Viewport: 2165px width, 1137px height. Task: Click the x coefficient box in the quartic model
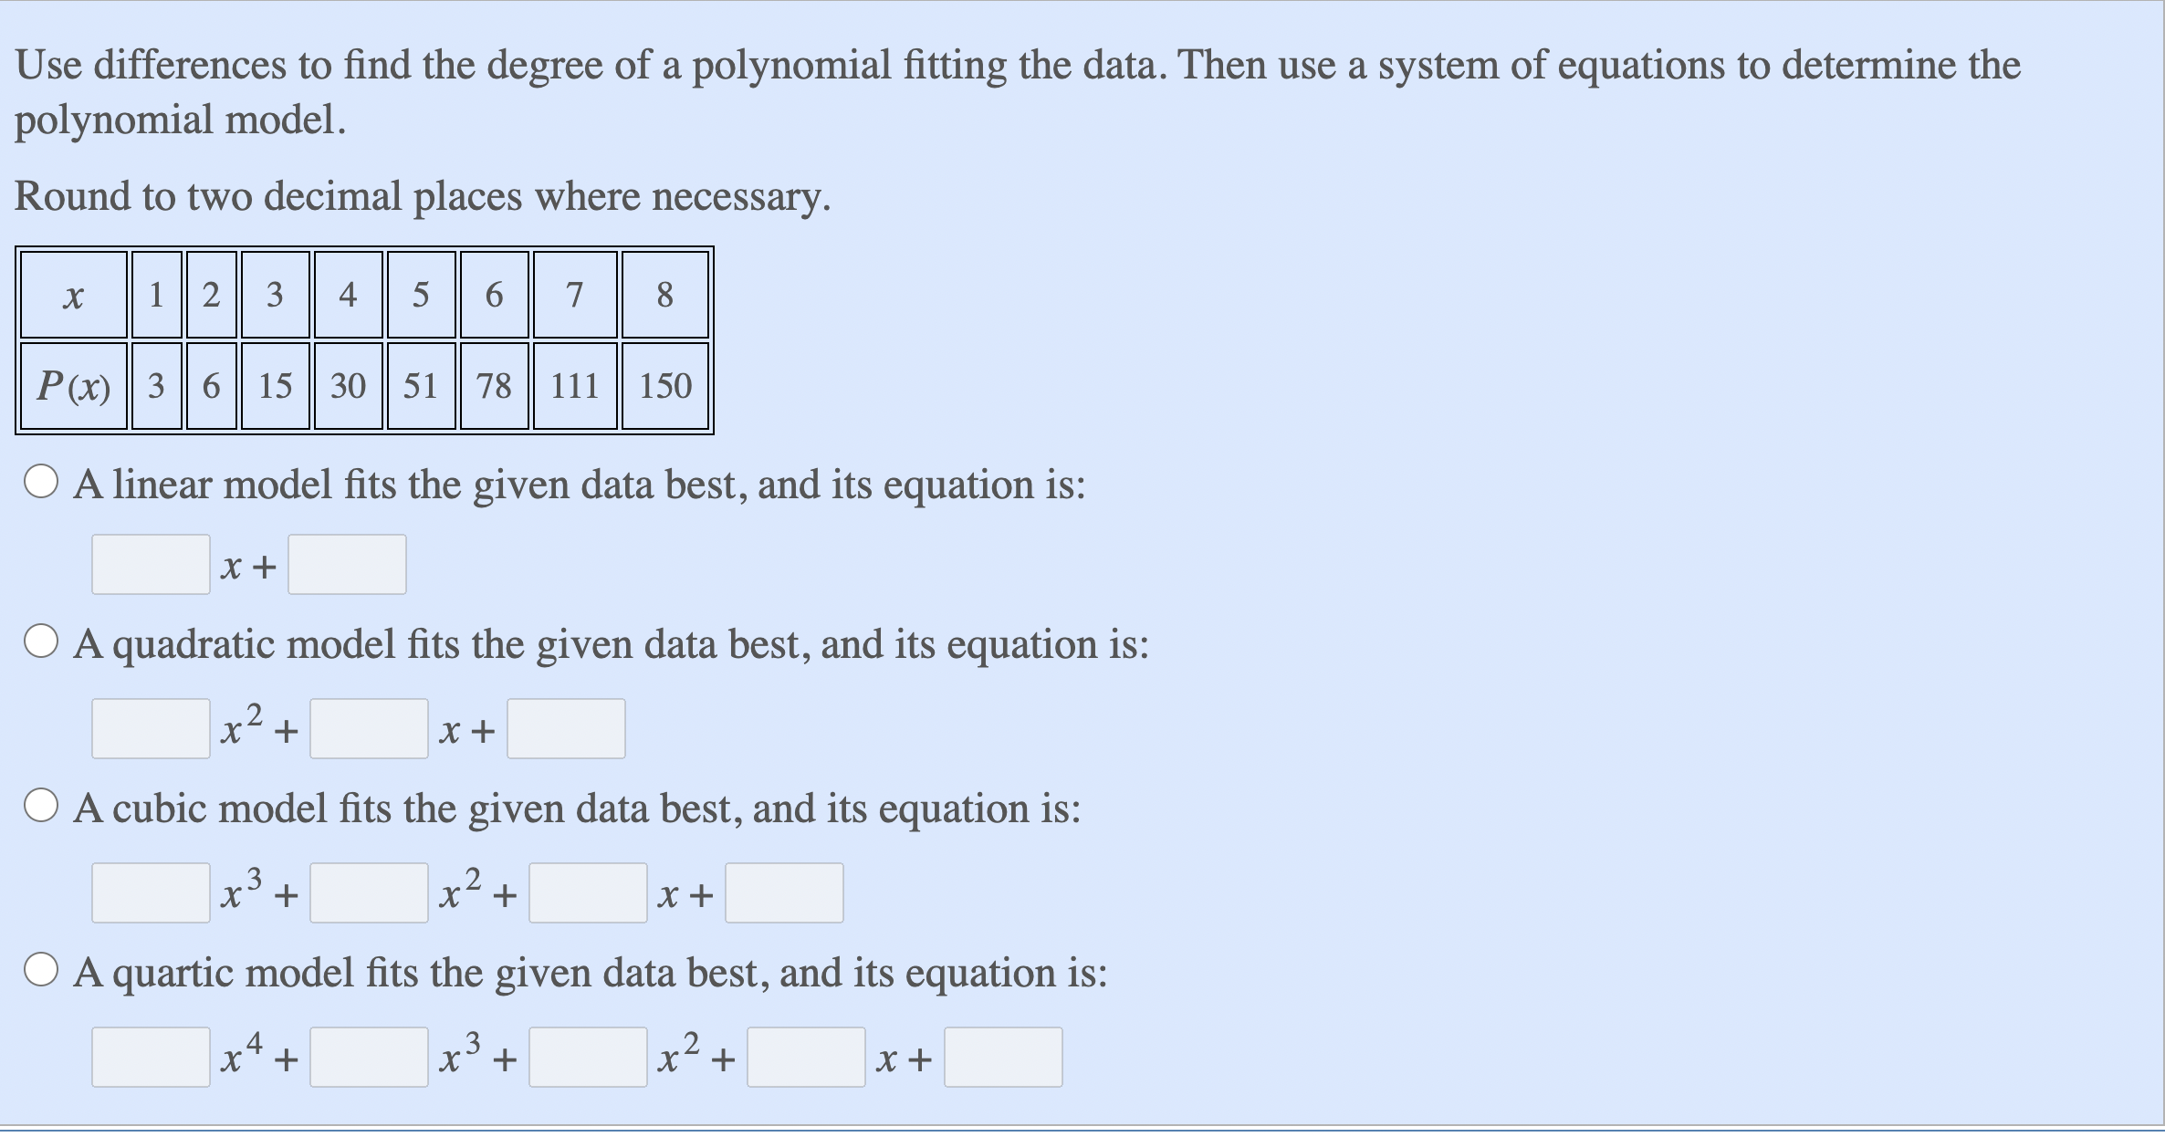tap(808, 1056)
